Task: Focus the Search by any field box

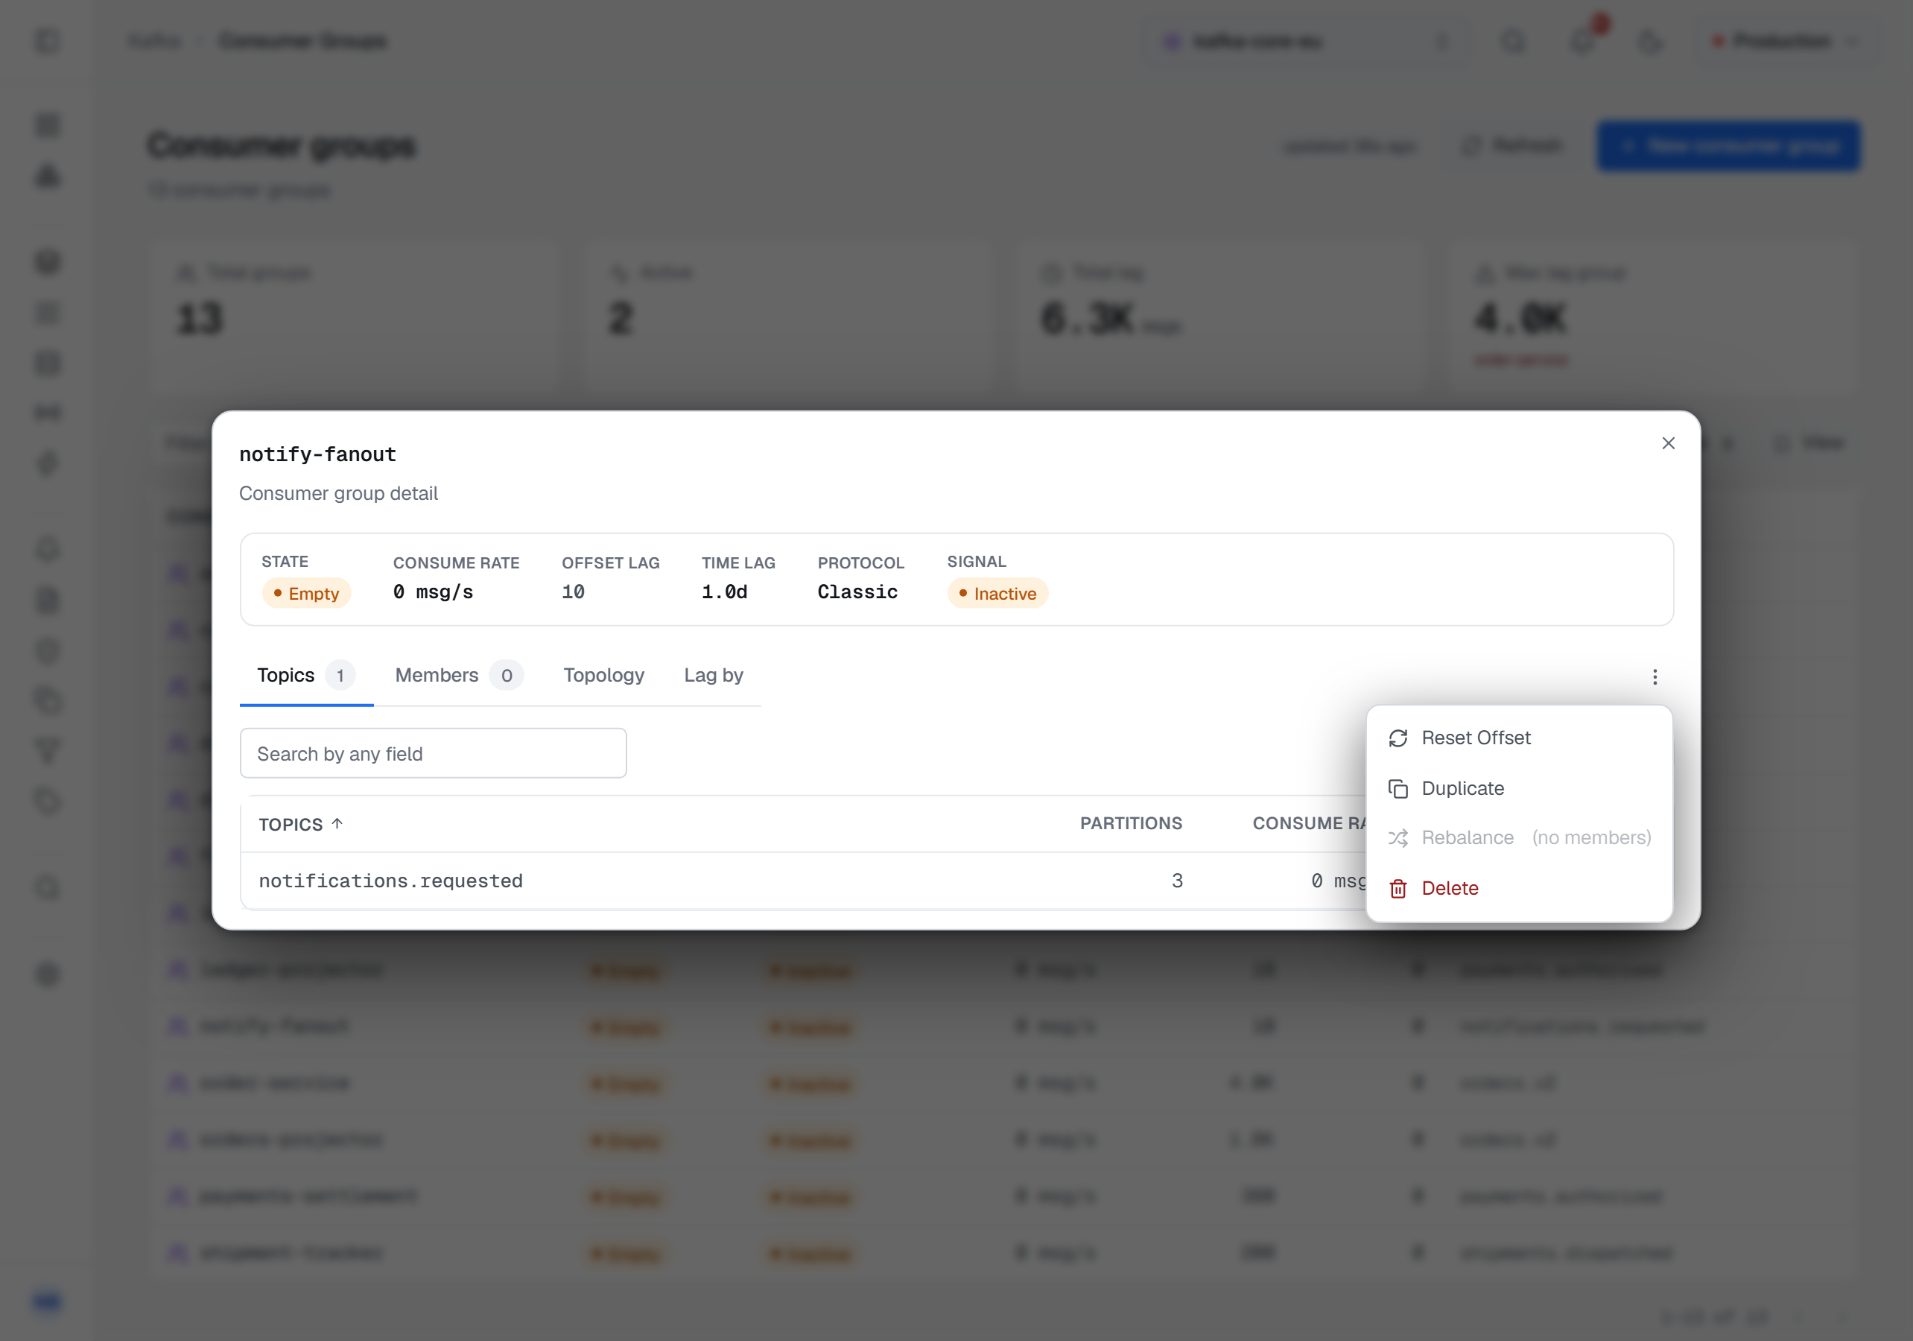Action: pos(434,753)
